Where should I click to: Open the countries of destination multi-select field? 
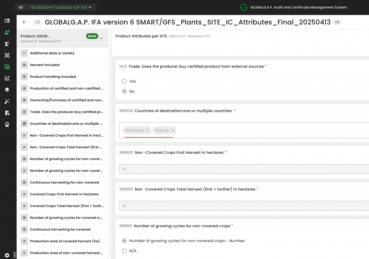pyautogui.click(x=270, y=130)
